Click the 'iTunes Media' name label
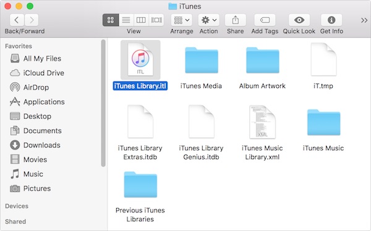The width and height of the screenshot is (371, 231). (201, 86)
